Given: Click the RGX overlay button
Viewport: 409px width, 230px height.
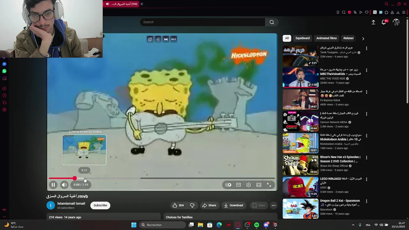Looking at the screenshot, I should pyautogui.click(x=174, y=39).
